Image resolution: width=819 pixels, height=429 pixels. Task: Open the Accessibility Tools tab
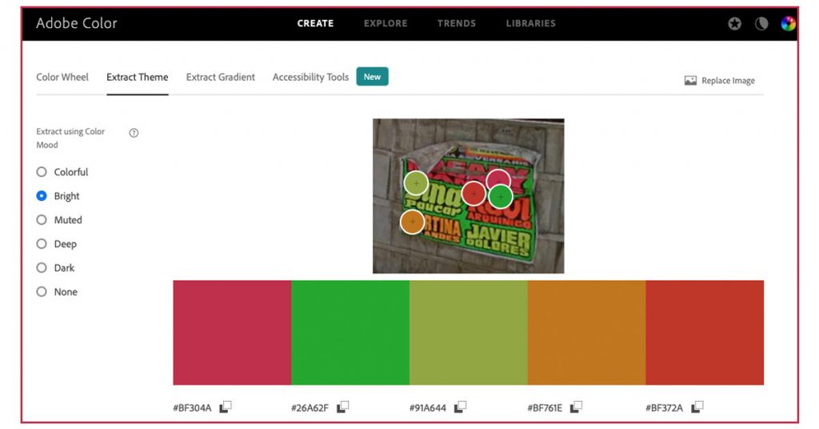tap(310, 78)
